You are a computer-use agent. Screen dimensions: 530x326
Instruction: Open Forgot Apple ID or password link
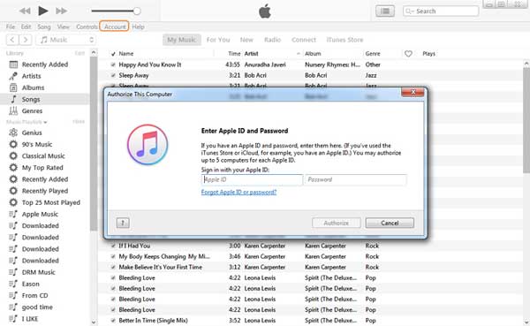(x=238, y=192)
